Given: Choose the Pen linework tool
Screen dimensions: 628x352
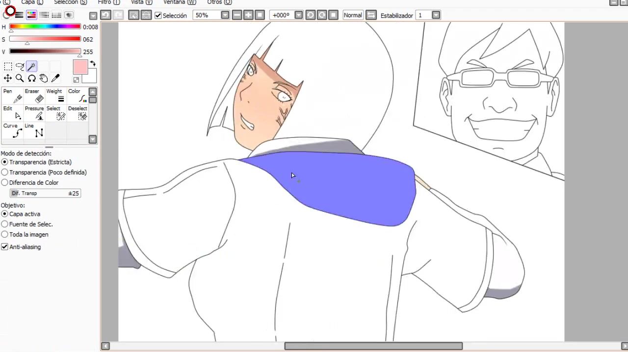Looking at the screenshot, I should click(13, 96).
